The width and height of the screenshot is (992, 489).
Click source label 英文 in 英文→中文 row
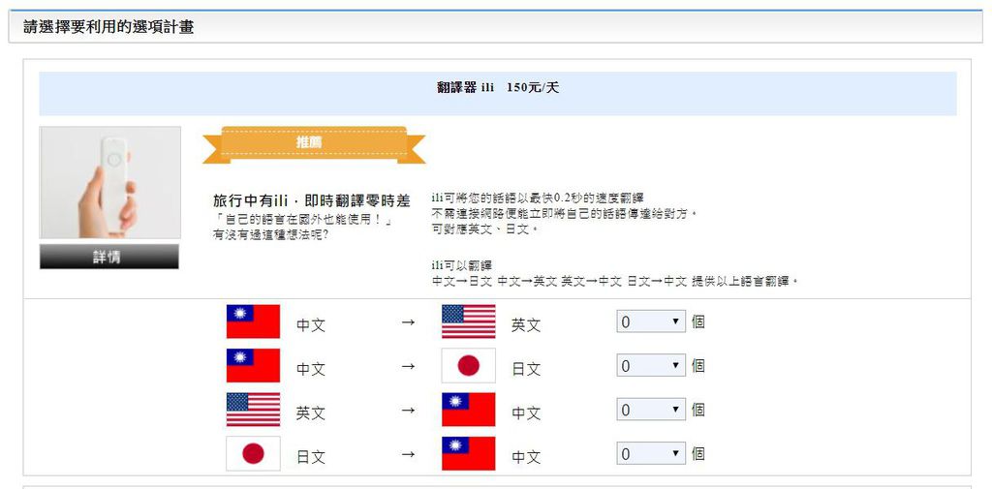coord(311,413)
